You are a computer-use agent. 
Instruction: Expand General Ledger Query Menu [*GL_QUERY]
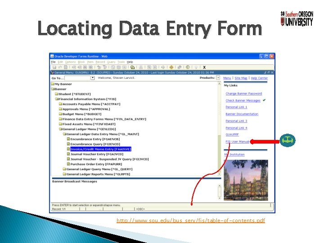click(x=64, y=169)
